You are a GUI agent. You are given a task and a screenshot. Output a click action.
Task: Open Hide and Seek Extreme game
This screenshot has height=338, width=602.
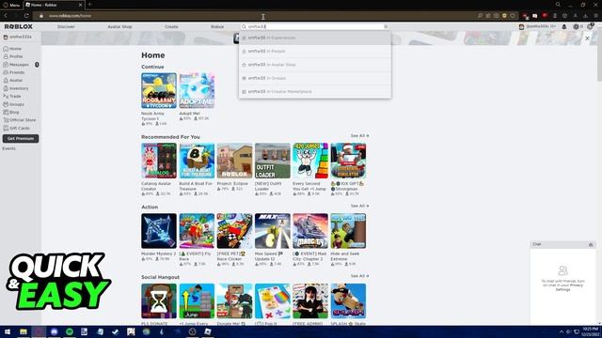coord(348,231)
